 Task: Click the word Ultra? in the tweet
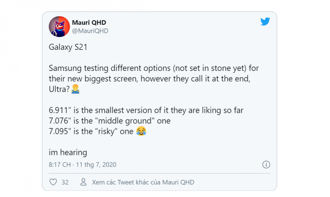pos(59,89)
